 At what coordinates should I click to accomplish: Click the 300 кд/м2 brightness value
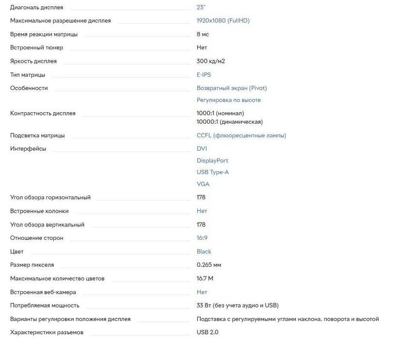tap(211, 61)
